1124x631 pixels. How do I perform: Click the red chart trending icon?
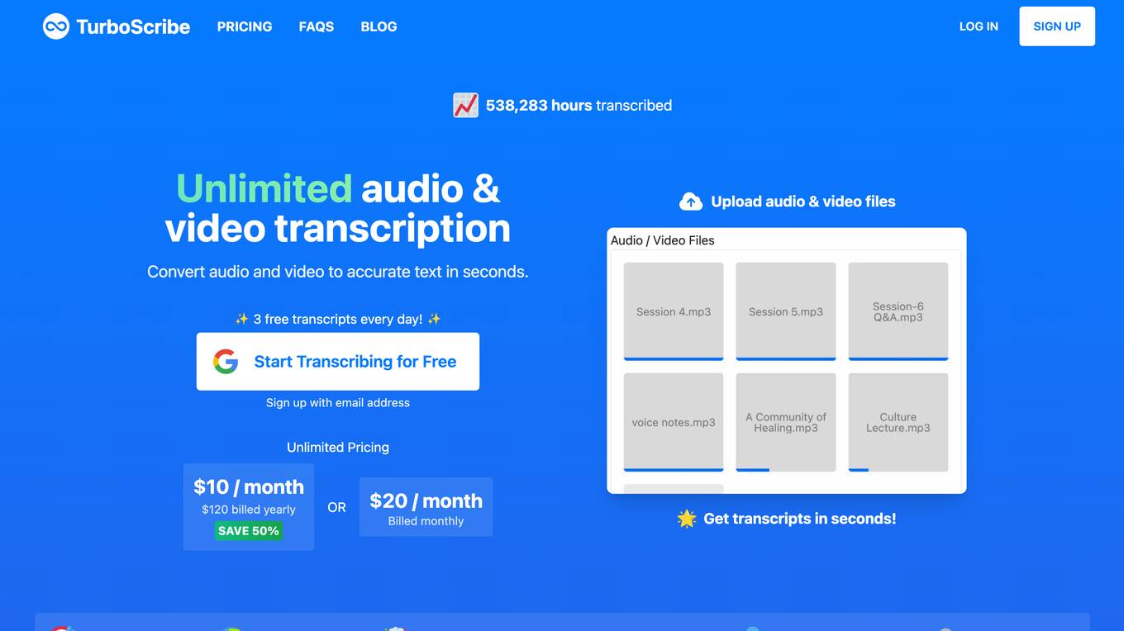pyautogui.click(x=465, y=106)
